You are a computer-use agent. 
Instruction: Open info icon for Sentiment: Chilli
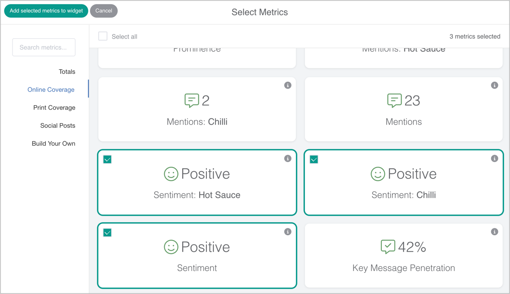494,159
